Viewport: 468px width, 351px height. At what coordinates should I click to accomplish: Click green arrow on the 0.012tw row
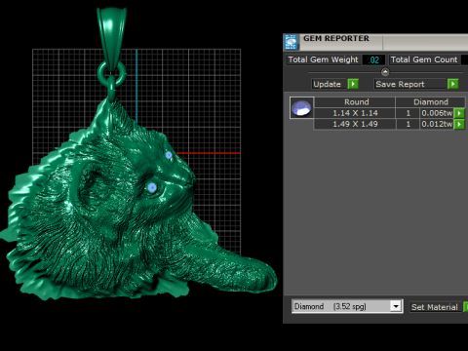click(459, 124)
